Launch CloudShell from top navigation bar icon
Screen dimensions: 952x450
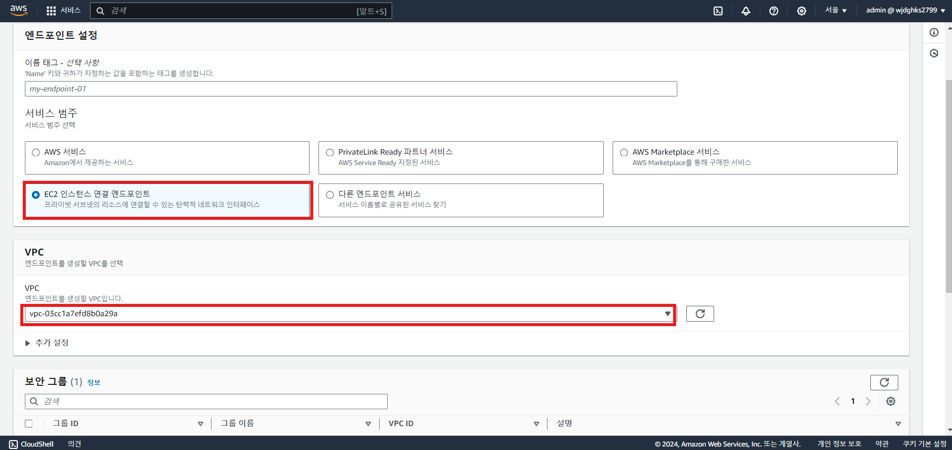pos(718,11)
